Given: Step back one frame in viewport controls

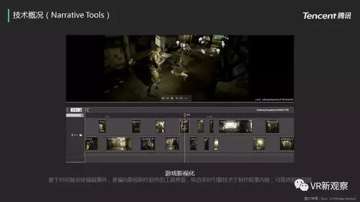Looking at the screenshot, I should 168,98.
